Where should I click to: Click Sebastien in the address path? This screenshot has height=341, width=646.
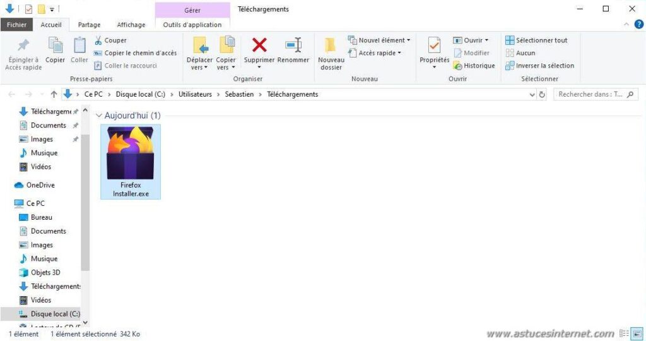coord(239,95)
